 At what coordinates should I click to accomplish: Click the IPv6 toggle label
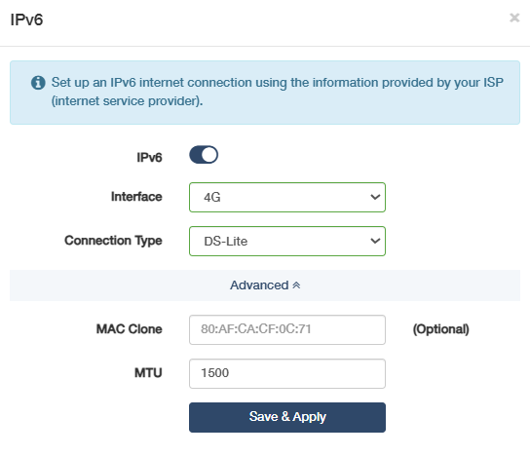[149, 158]
